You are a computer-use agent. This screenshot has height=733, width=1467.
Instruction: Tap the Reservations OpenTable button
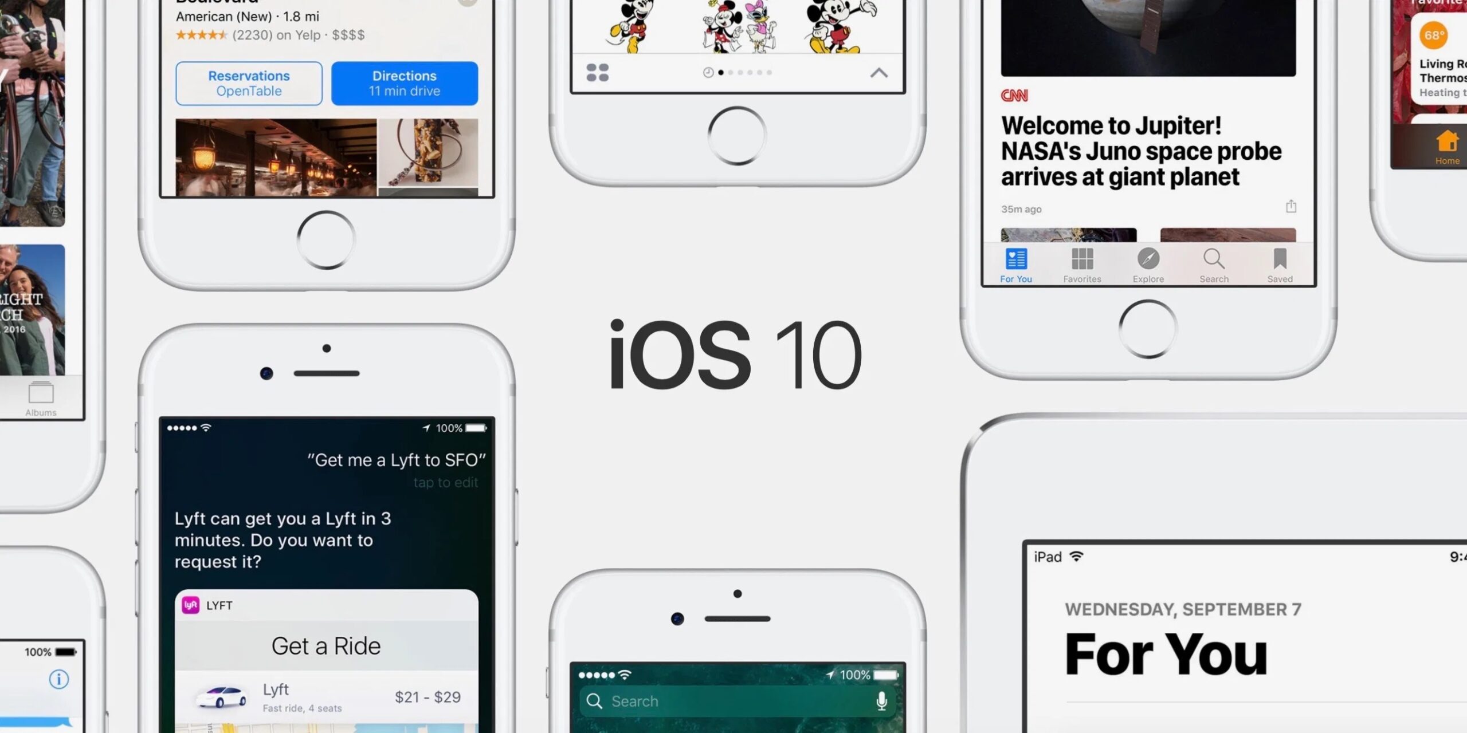coord(247,83)
